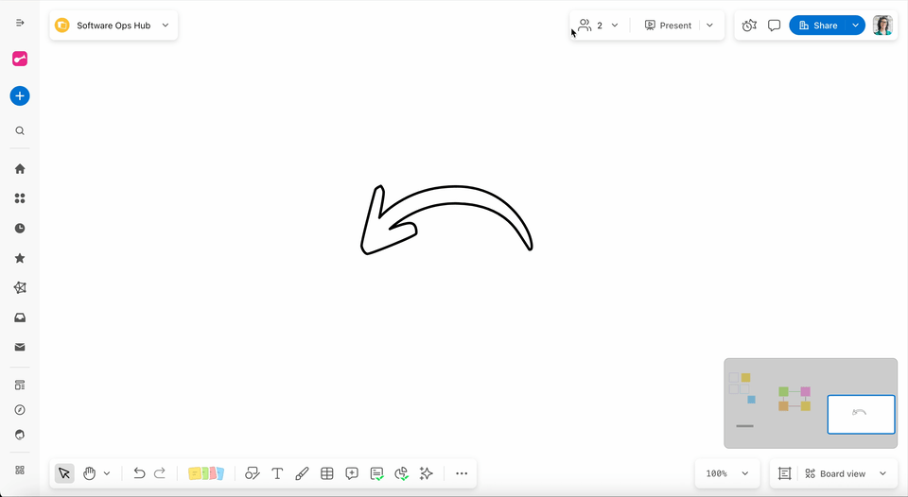This screenshot has height=497, width=908.
Task: Open the shapes tool
Action: tap(253, 473)
